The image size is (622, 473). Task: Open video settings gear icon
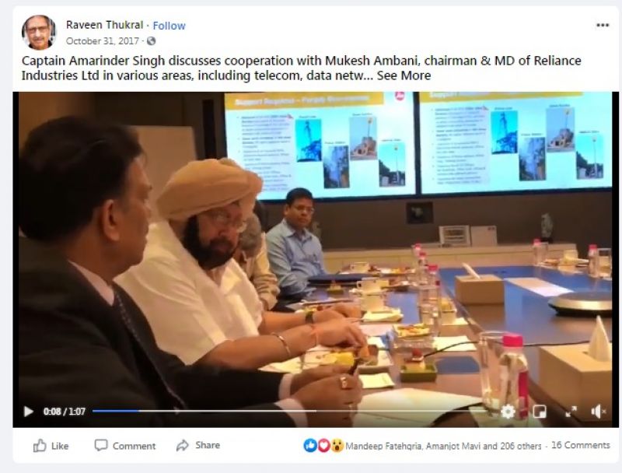(508, 412)
